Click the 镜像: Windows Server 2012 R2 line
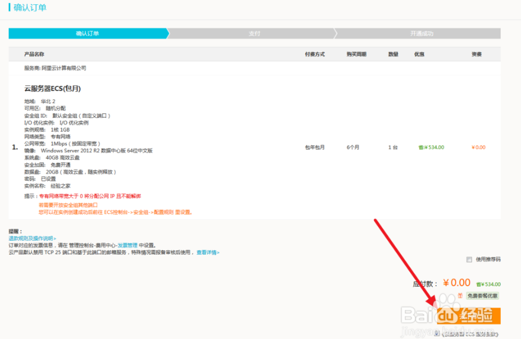 point(88,151)
